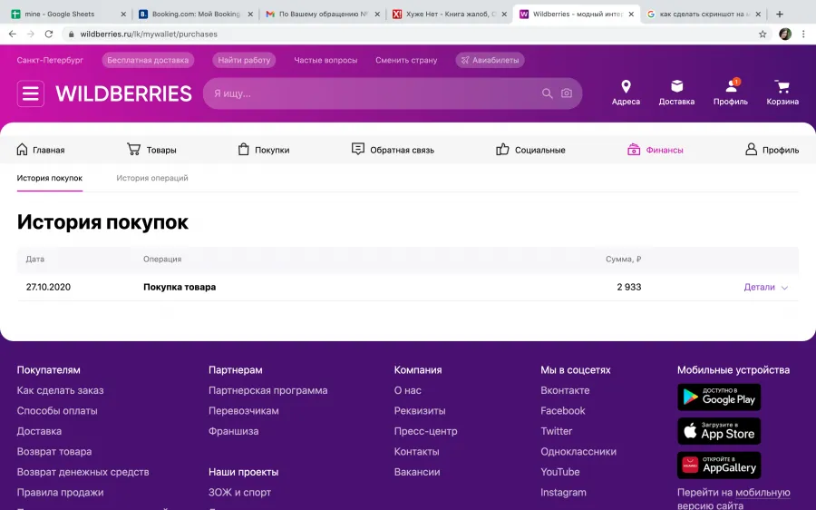Expand Детали for the 27.10.2020 purchase
Image resolution: width=816 pixels, height=510 pixels.
point(765,287)
